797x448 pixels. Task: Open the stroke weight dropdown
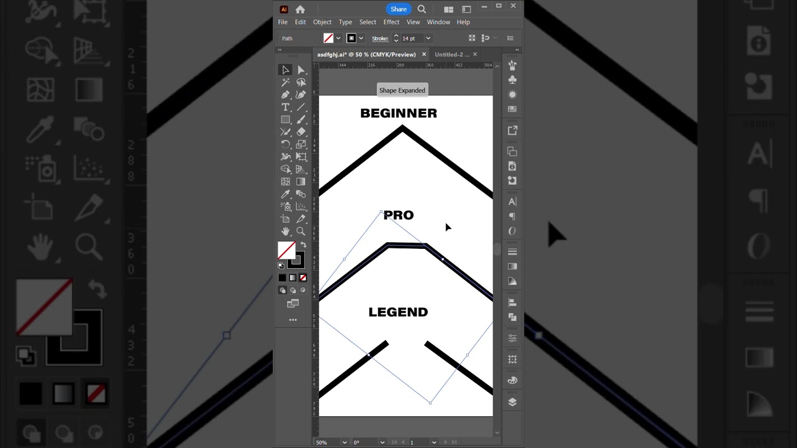click(x=428, y=39)
